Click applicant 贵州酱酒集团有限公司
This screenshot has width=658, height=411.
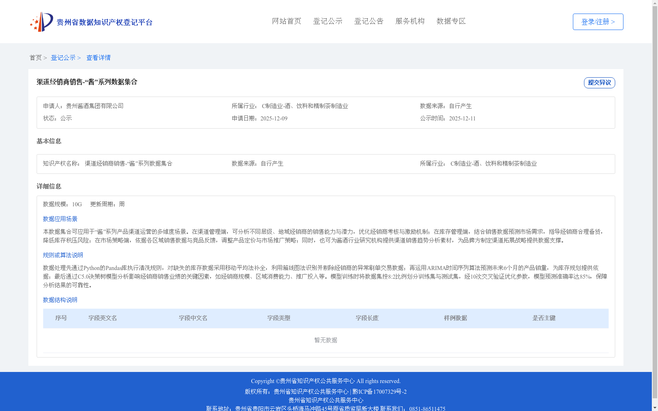(95, 106)
